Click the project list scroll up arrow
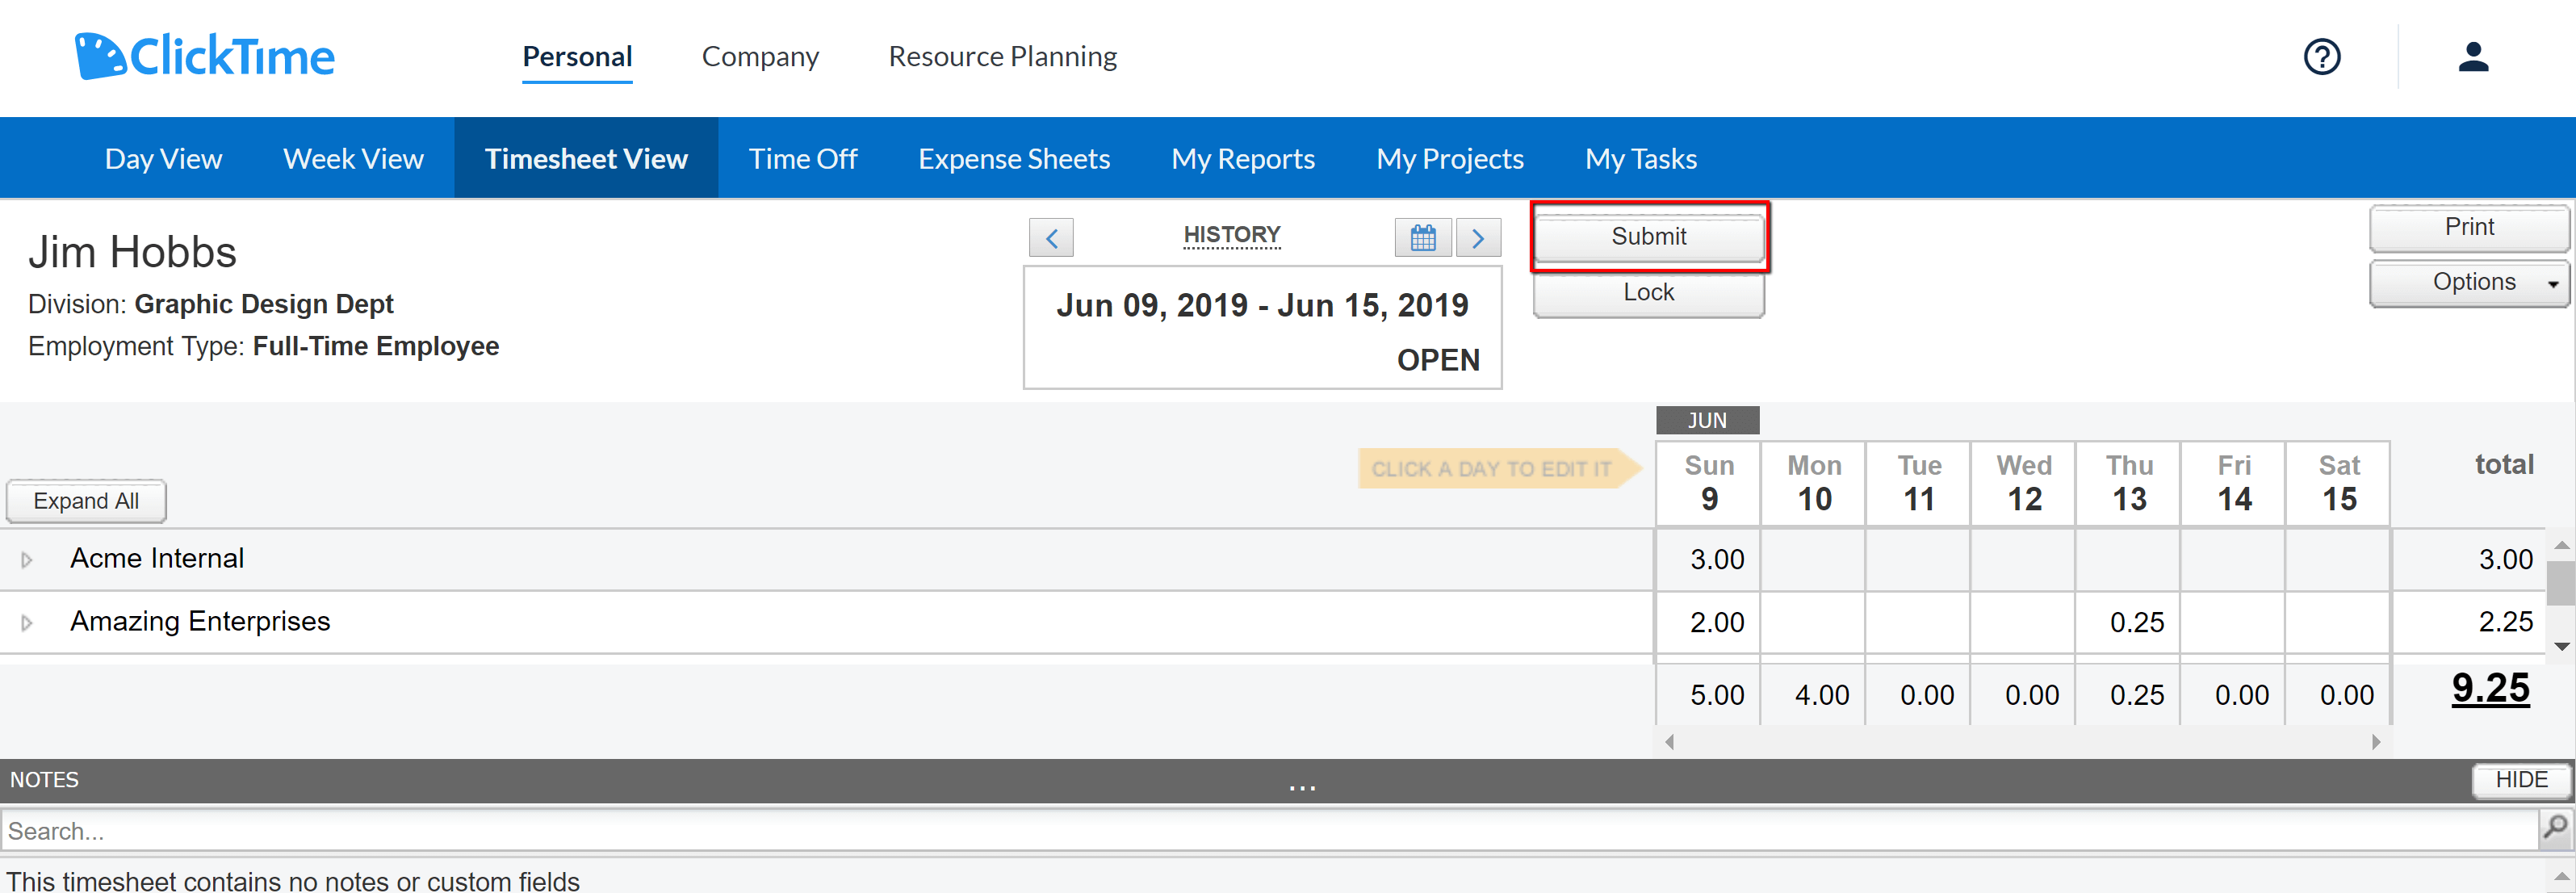 (x=2561, y=546)
